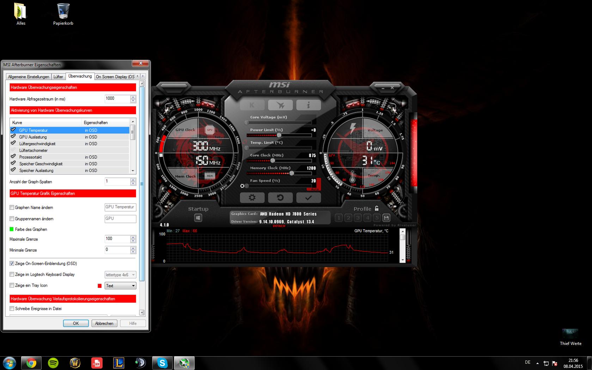Decrease Minimale Grenze with the down arrow
This screenshot has width=592, height=370.
[x=133, y=252]
